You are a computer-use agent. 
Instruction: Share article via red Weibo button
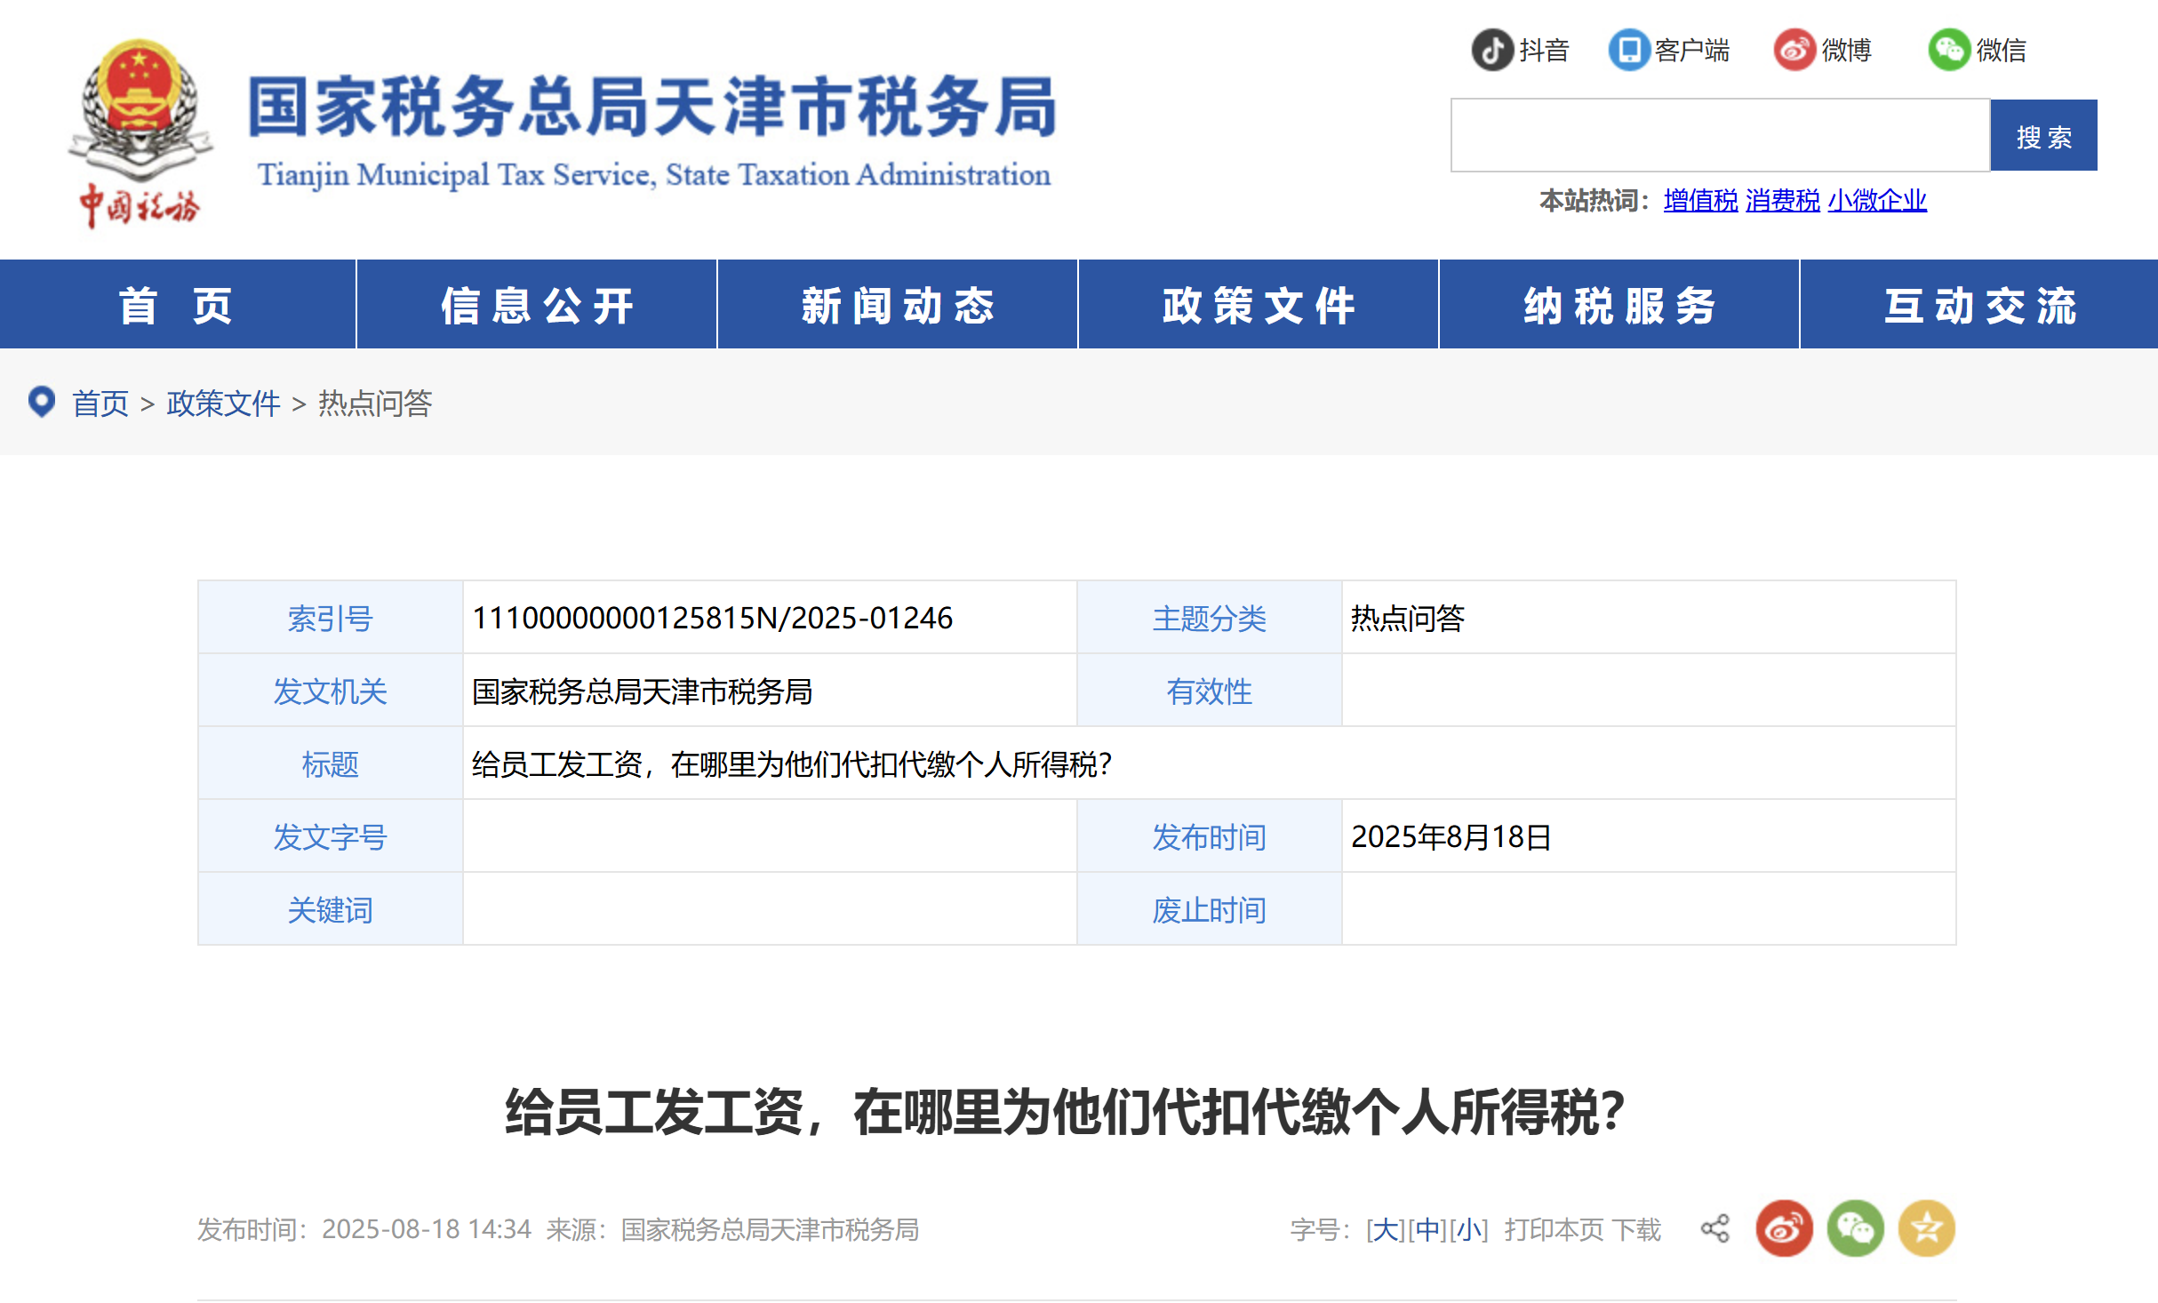[x=1784, y=1229]
